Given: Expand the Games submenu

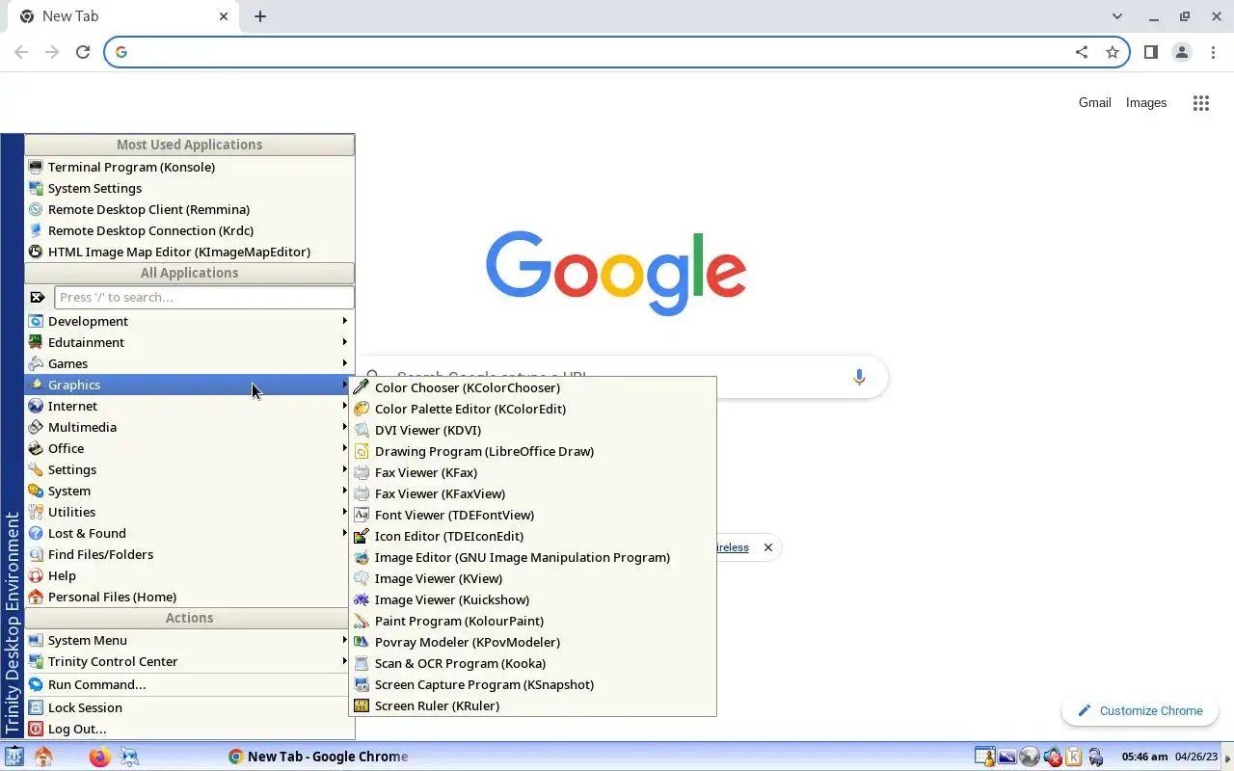Looking at the screenshot, I should 189,363.
